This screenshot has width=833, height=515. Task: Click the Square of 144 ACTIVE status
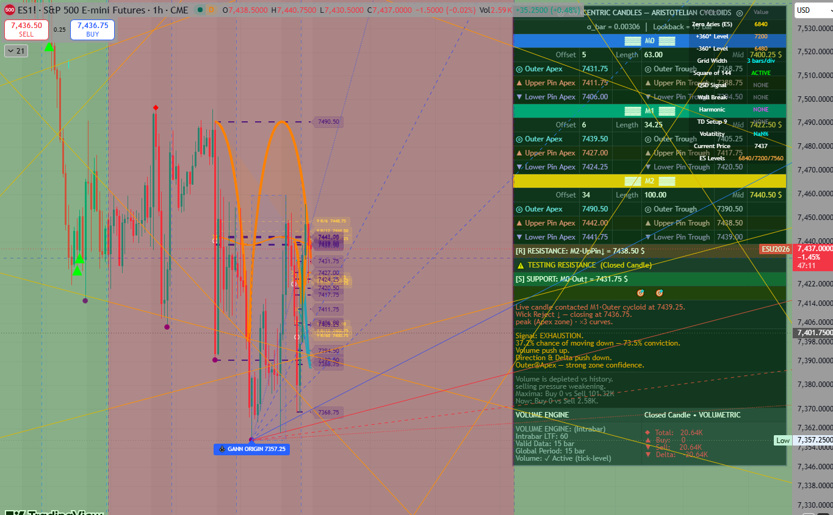point(761,73)
